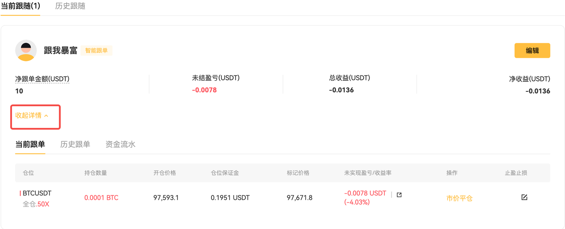Click 市价平仓 to close the position
This screenshot has width=565, height=229.
[x=459, y=198]
